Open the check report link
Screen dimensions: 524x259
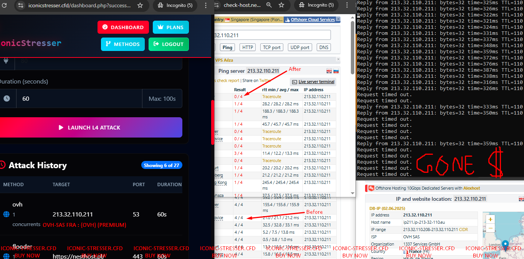[228, 80]
